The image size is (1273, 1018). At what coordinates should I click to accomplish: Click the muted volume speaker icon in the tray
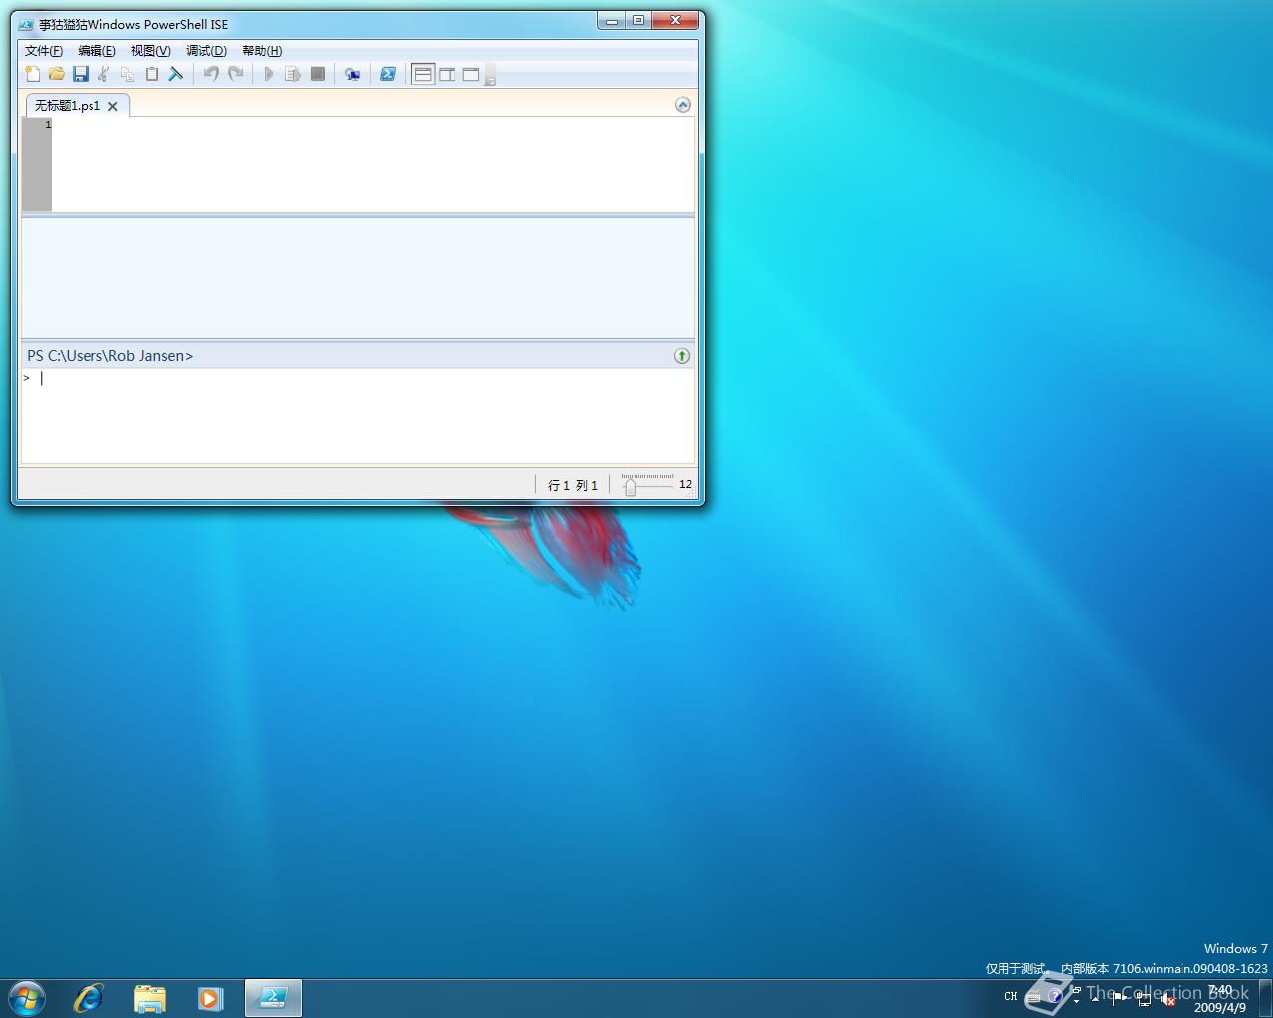pos(1169,999)
